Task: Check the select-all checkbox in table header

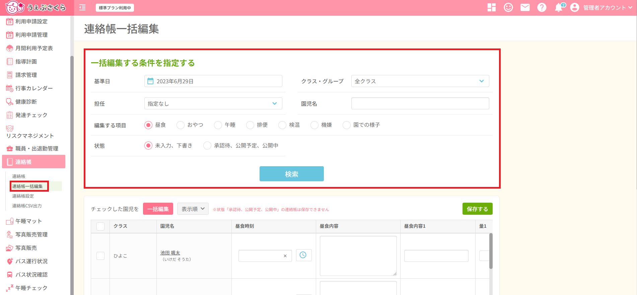Action: click(x=100, y=226)
